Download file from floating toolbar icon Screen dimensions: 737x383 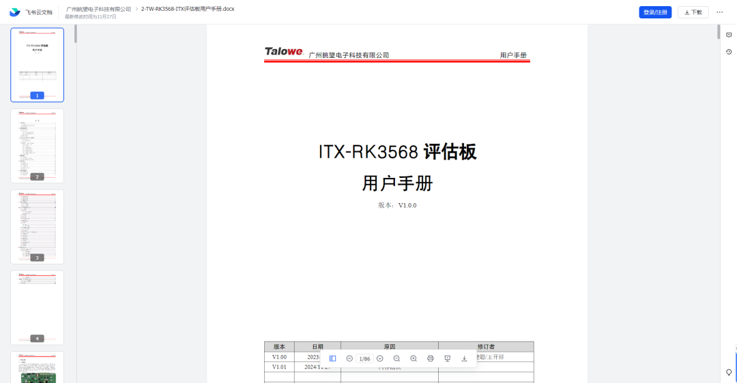coord(465,358)
